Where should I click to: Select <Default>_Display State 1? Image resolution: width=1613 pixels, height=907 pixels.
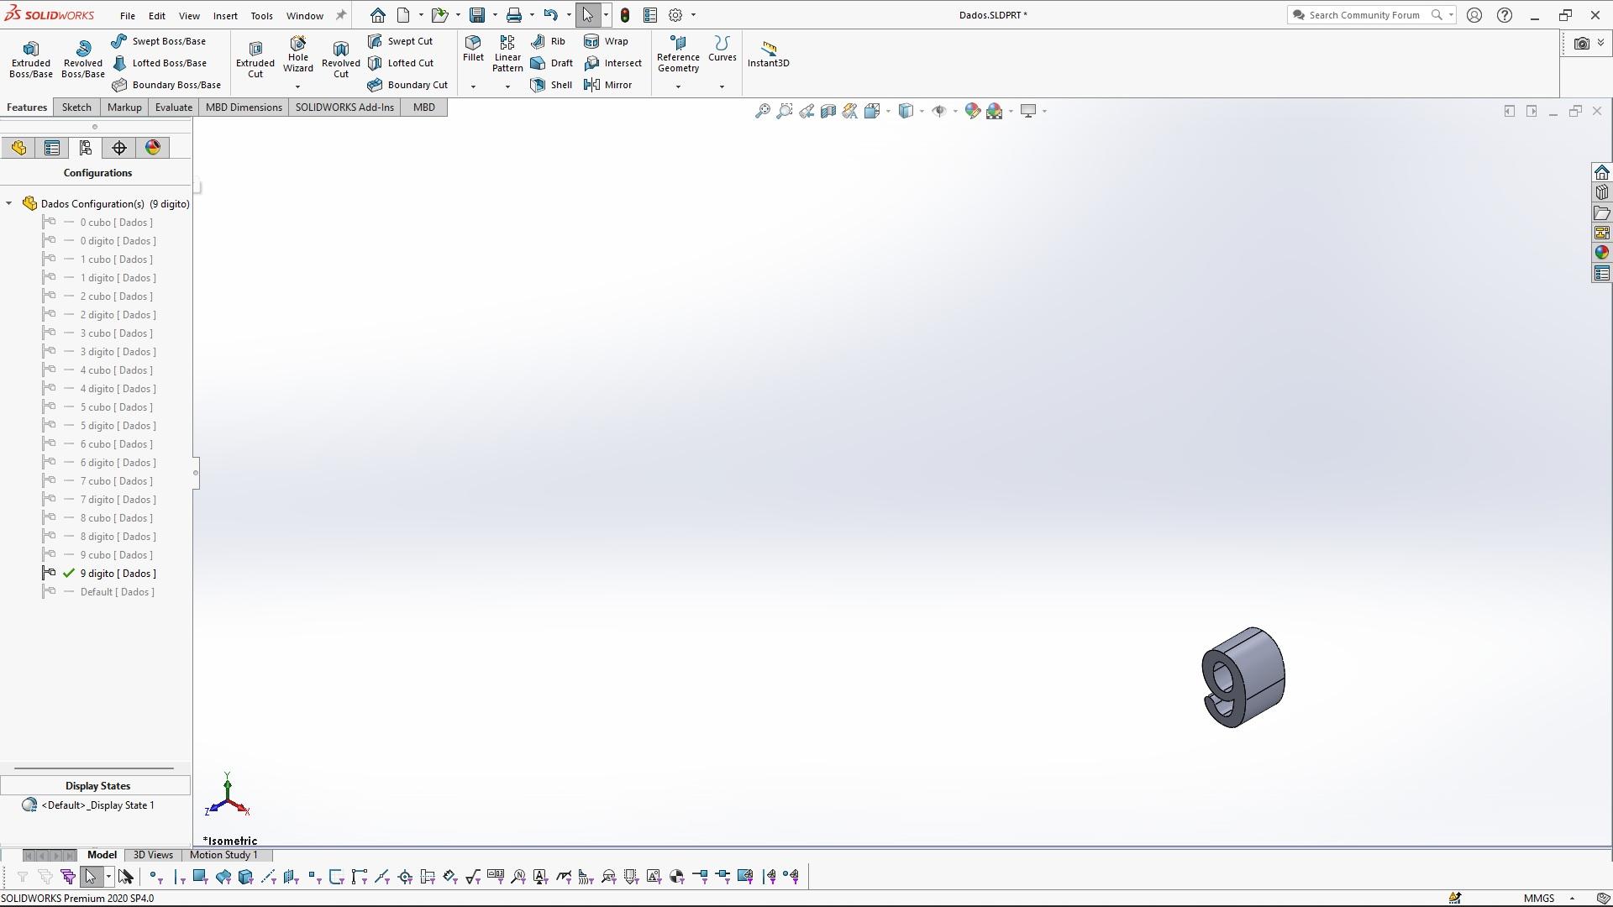point(97,805)
